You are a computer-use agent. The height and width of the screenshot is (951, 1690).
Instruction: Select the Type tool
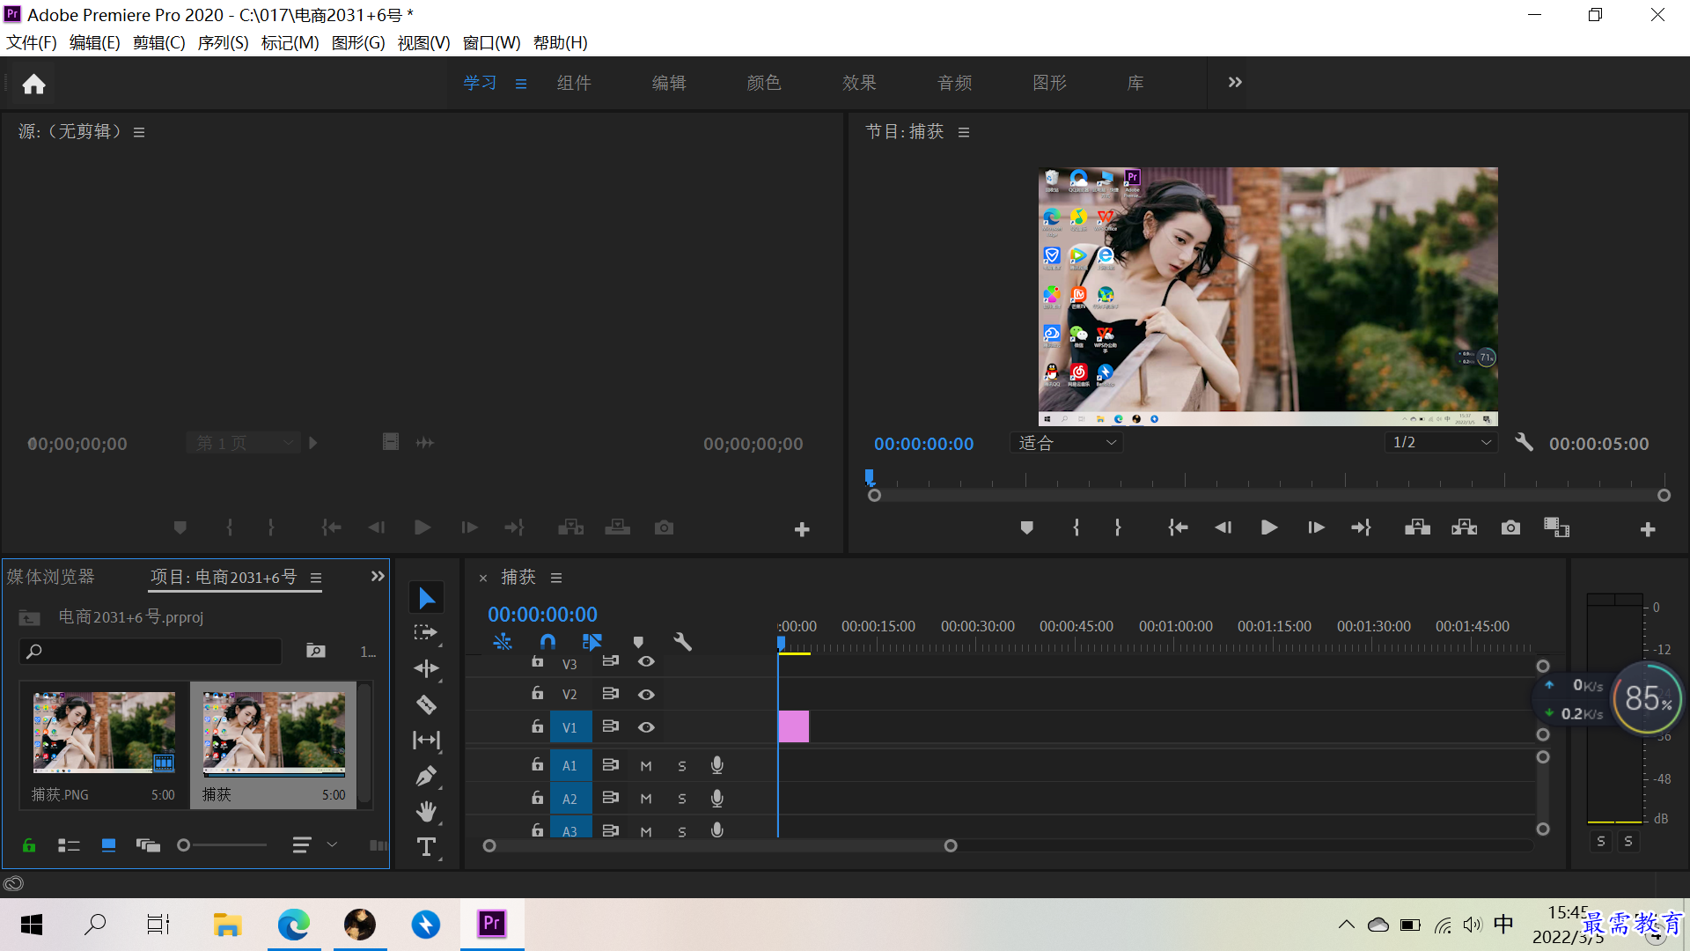pos(426,847)
